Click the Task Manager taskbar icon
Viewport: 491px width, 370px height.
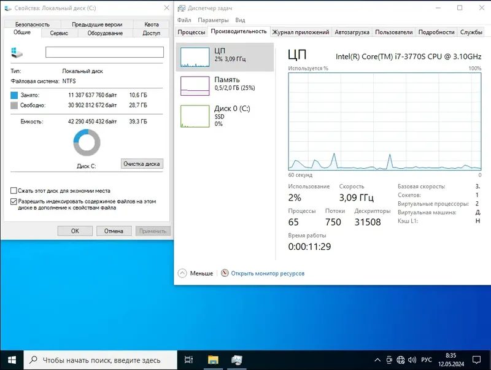(x=237, y=360)
